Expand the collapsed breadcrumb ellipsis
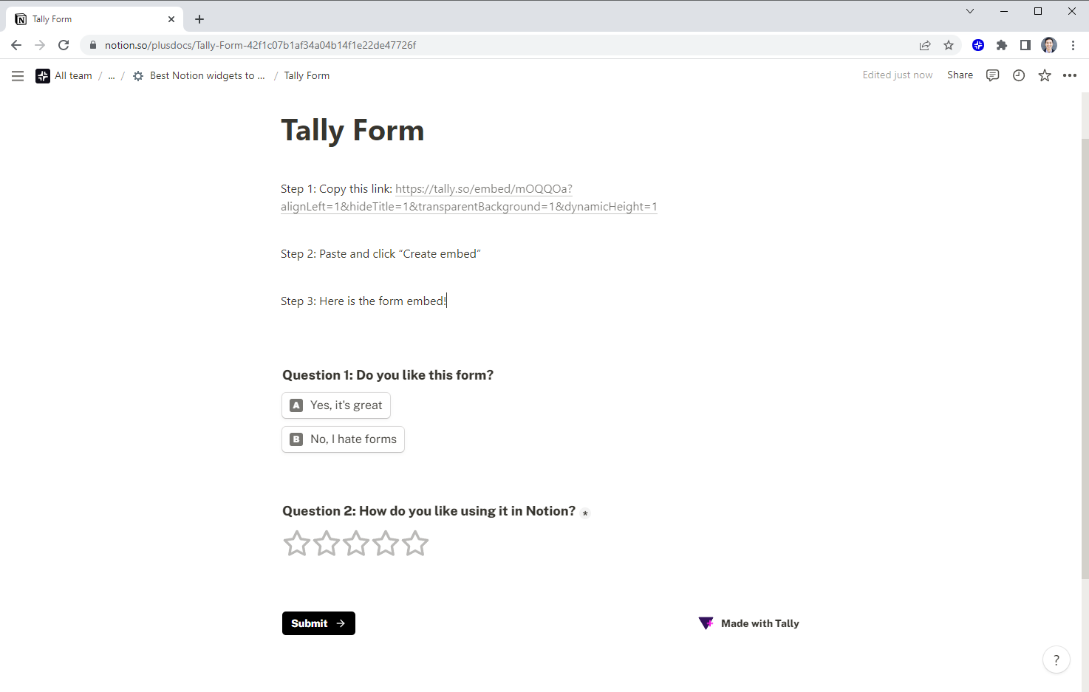This screenshot has height=692, width=1089. (112, 76)
